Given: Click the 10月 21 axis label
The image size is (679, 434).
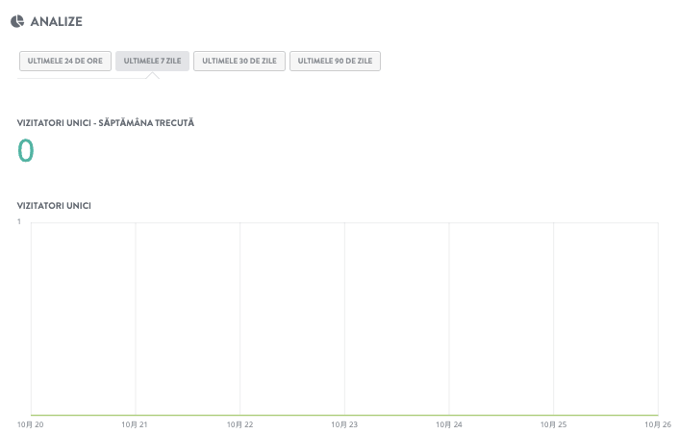Looking at the screenshot, I should (x=135, y=424).
